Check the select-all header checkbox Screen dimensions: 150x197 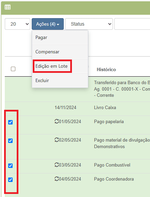click(x=13, y=69)
